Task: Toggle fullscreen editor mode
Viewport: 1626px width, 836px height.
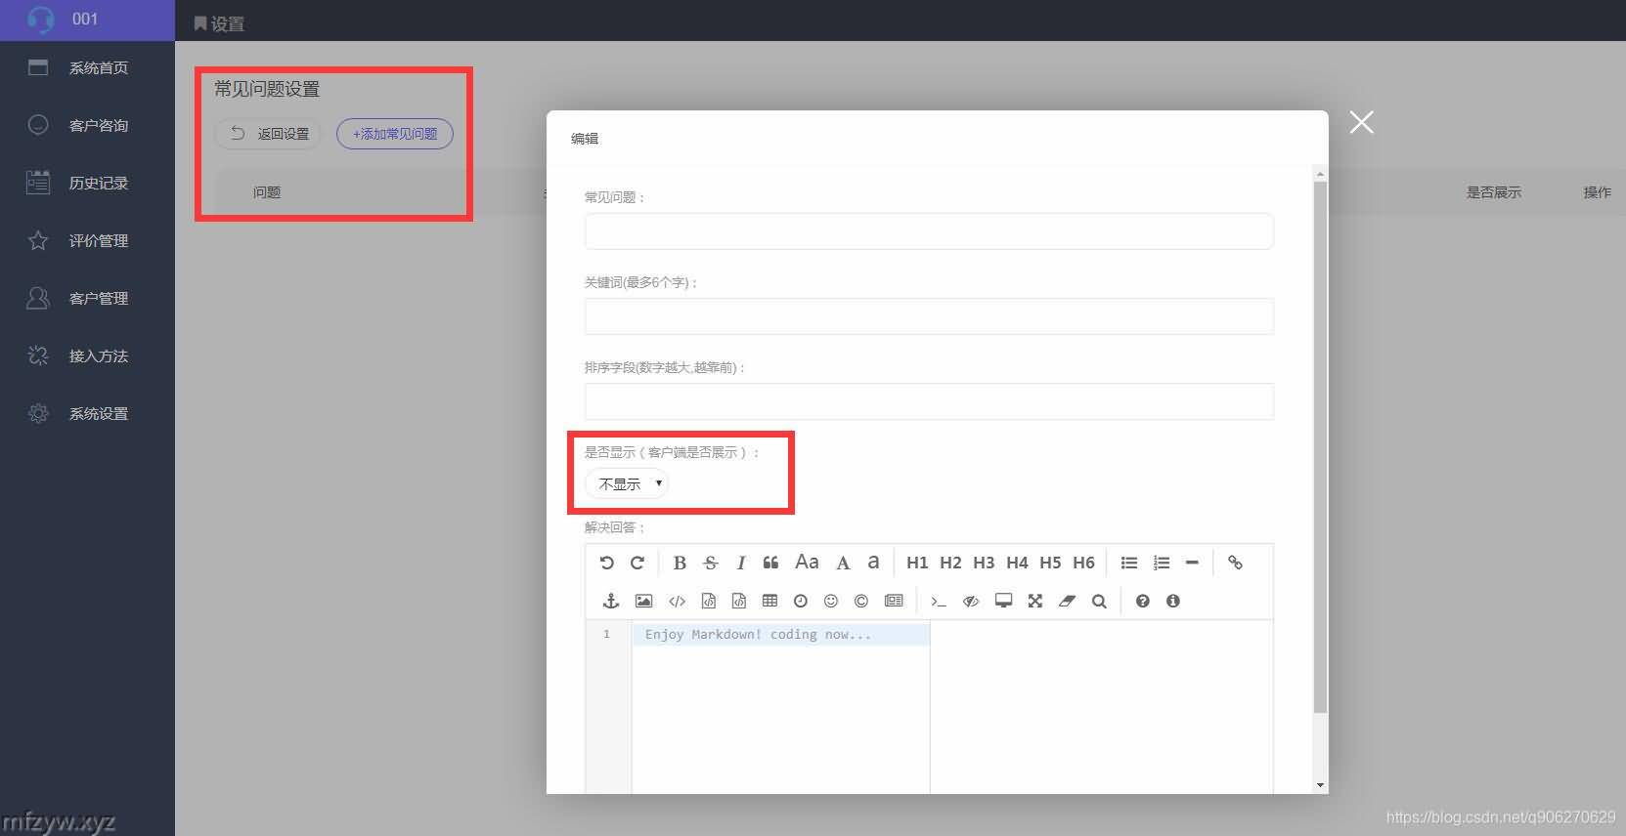Action: coord(1034,601)
